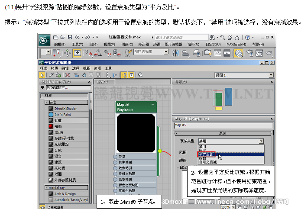Open the Schematic View icon

click(x=227, y=53)
